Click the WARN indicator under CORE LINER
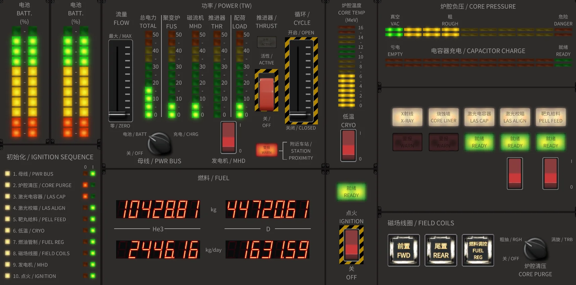This screenshot has width=576, height=285. tap(443, 142)
